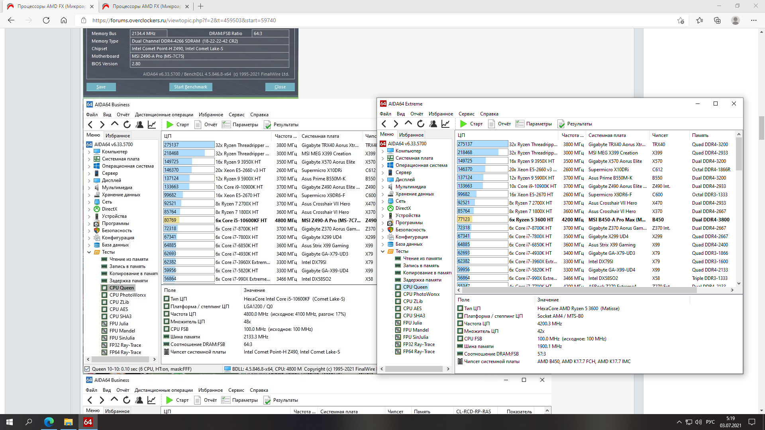Image resolution: width=765 pixels, height=430 pixels.
Task: Click Отчёт report icon in AIDA64 Extreme
Action: click(x=492, y=124)
